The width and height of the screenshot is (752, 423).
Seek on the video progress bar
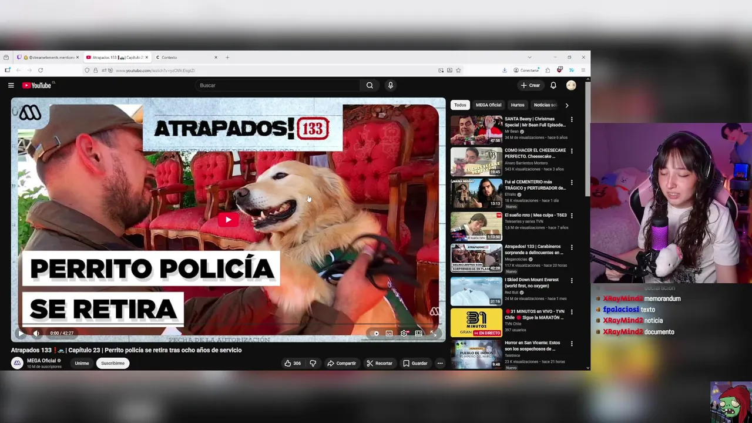click(229, 325)
